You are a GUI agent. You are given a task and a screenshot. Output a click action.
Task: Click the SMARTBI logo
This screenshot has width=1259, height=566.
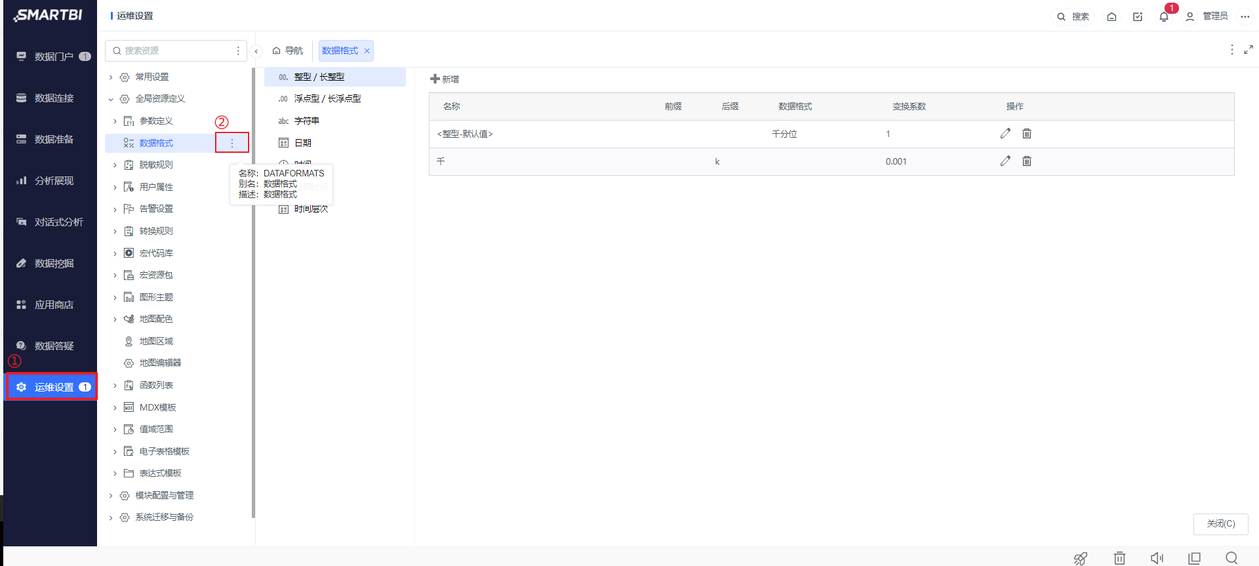(48, 15)
